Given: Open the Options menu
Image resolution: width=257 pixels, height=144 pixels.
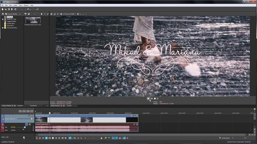Looking at the screenshot, I should [26, 5].
